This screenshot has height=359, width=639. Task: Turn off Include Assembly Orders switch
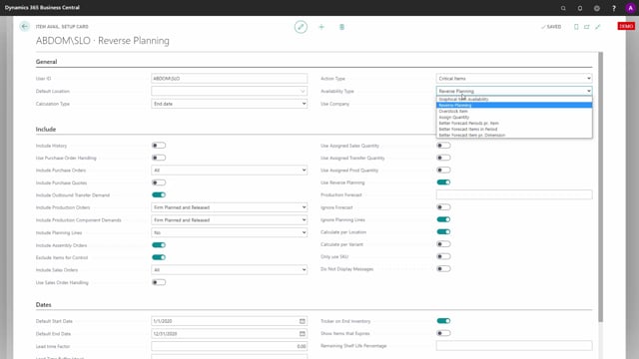pos(159,245)
